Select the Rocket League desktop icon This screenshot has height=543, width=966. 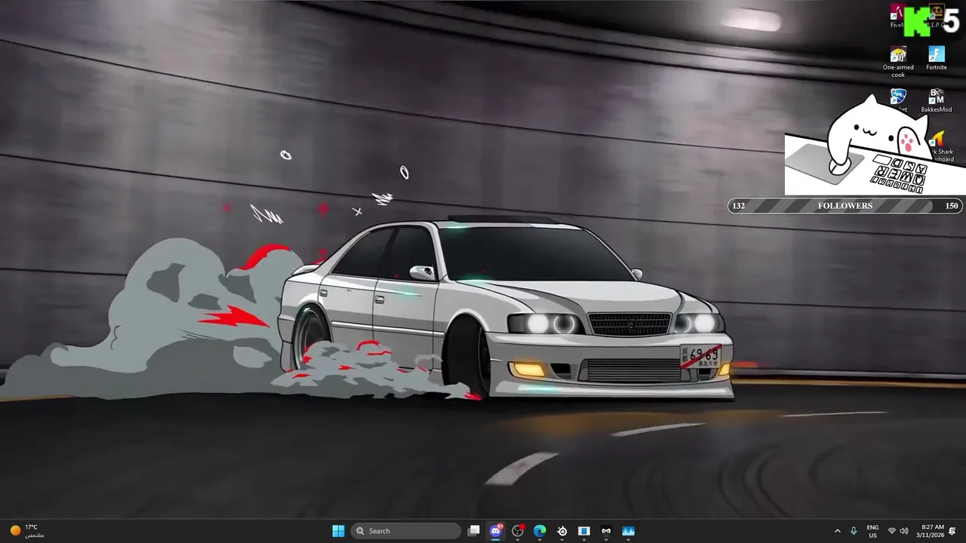pyautogui.click(x=898, y=97)
